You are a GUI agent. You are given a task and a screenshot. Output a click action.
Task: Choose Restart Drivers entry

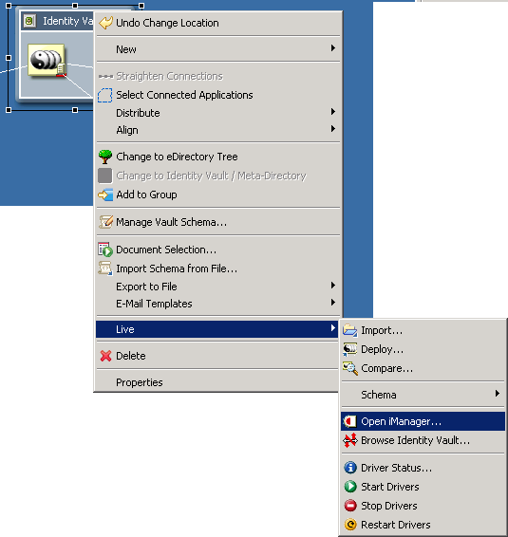point(423,525)
